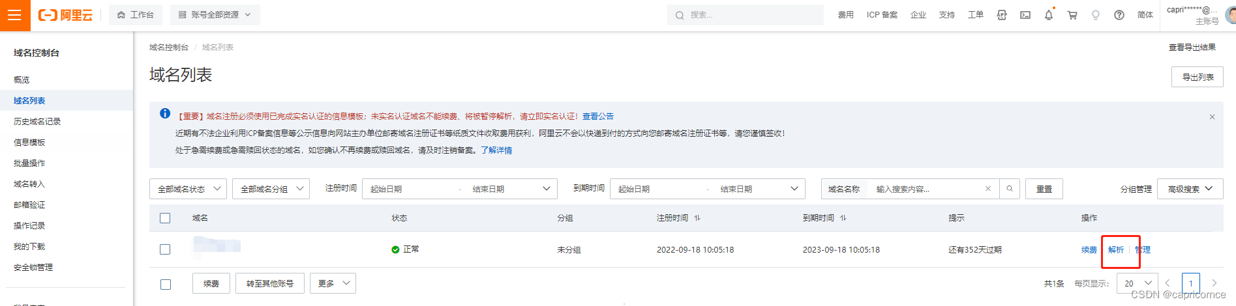
Task: Expand the 高级搜索 advanced search
Action: pos(1190,189)
